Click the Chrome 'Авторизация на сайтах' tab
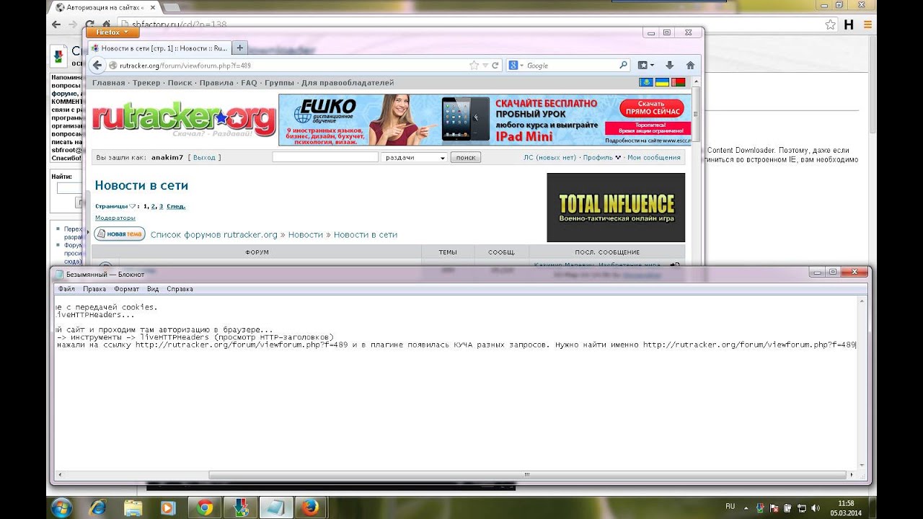923x519 pixels. pyautogui.click(x=105, y=8)
